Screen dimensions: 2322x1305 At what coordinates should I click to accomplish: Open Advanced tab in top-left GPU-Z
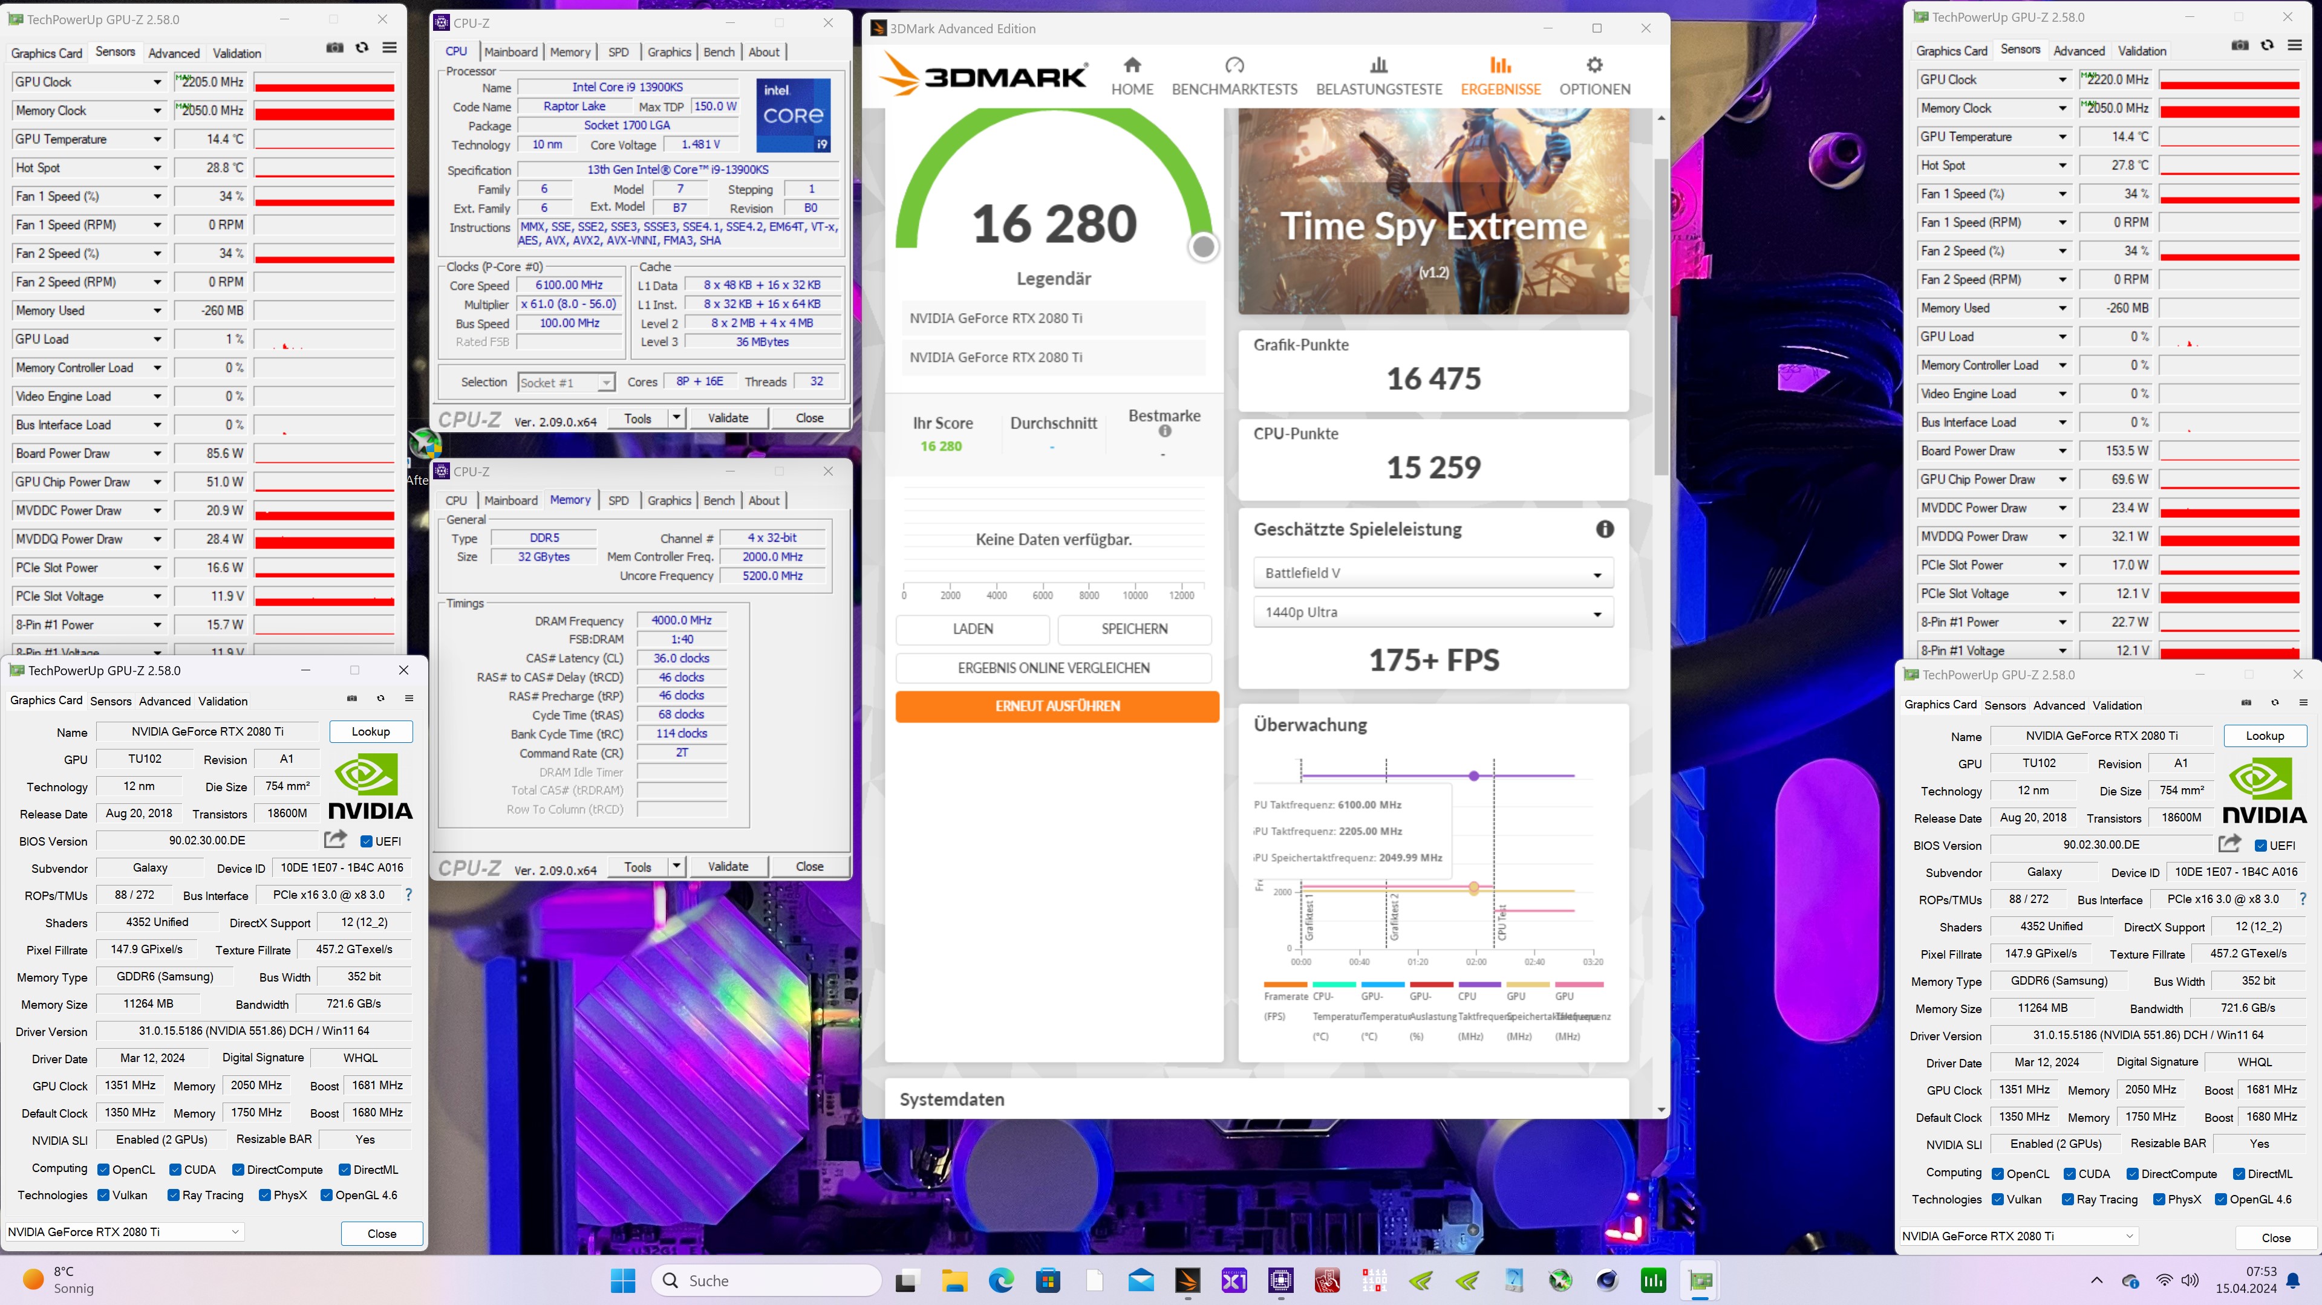174,53
